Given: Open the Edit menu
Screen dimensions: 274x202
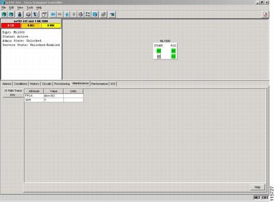Looking at the screenshot, I should [11, 7].
